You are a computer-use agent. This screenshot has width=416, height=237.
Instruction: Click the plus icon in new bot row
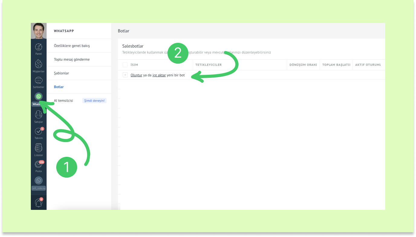pos(125,75)
